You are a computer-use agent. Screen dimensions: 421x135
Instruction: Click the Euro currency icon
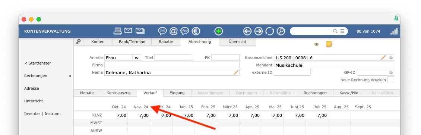(x=196, y=31)
